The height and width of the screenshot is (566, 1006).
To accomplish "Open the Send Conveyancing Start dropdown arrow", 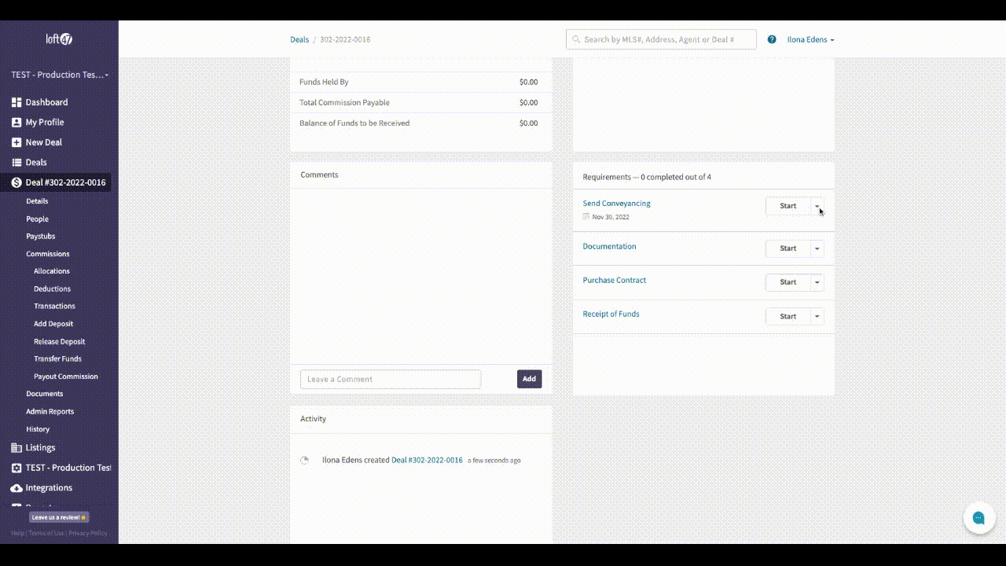I will pos(817,206).
